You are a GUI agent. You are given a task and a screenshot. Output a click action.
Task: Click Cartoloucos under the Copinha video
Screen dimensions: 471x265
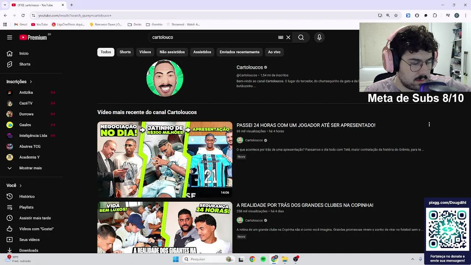click(254, 220)
